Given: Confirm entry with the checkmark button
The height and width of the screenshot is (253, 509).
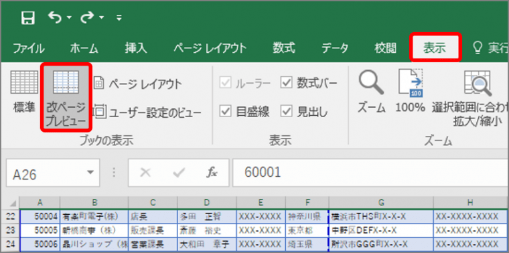Looking at the screenshot, I should [179, 173].
